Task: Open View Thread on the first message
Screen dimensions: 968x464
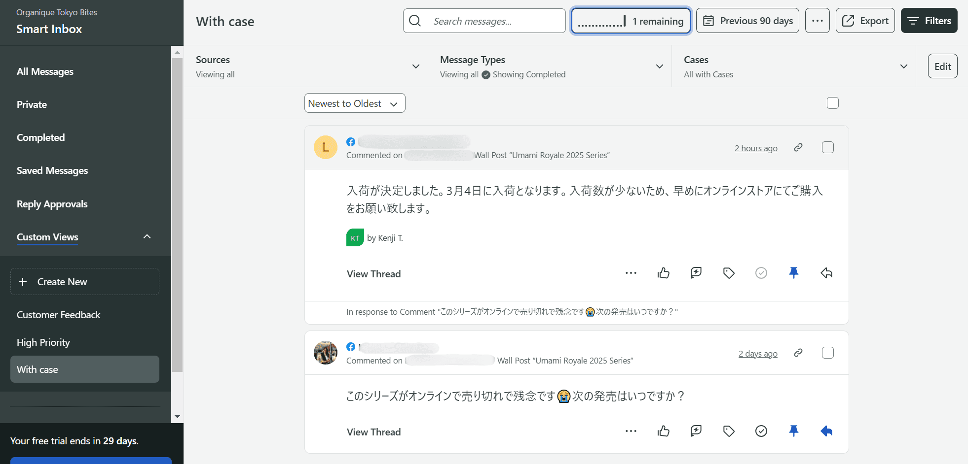Action: (x=373, y=274)
